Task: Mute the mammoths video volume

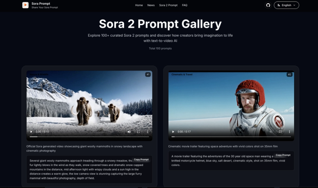Action: [x=129, y=132]
